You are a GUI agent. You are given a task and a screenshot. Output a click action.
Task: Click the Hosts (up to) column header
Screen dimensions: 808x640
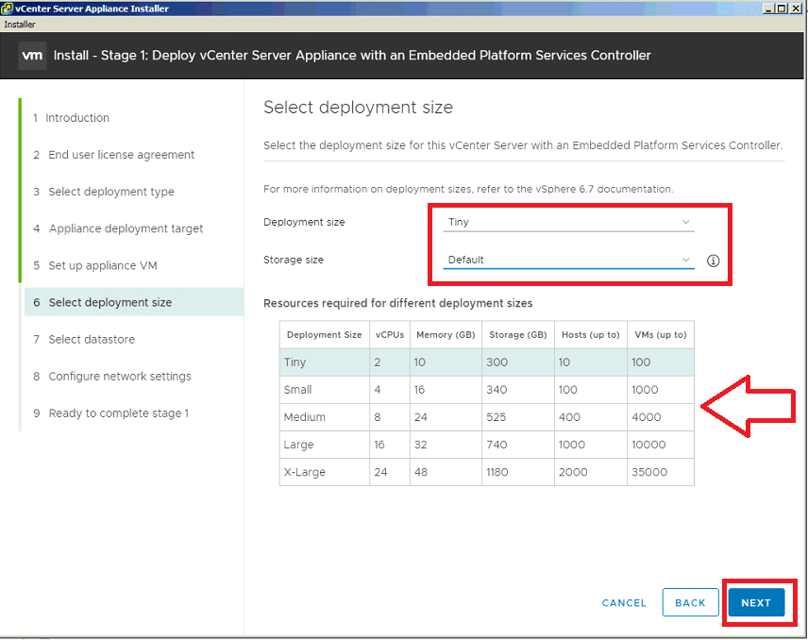[591, 335]
